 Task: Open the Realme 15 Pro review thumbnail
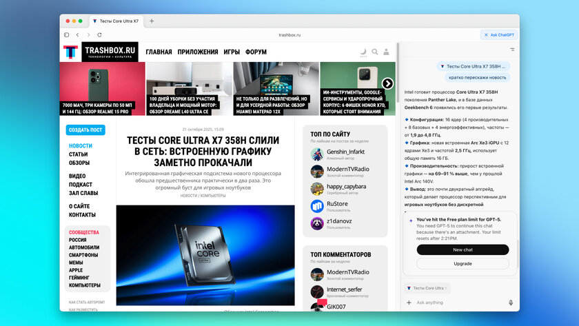click(x=102, y=89)
